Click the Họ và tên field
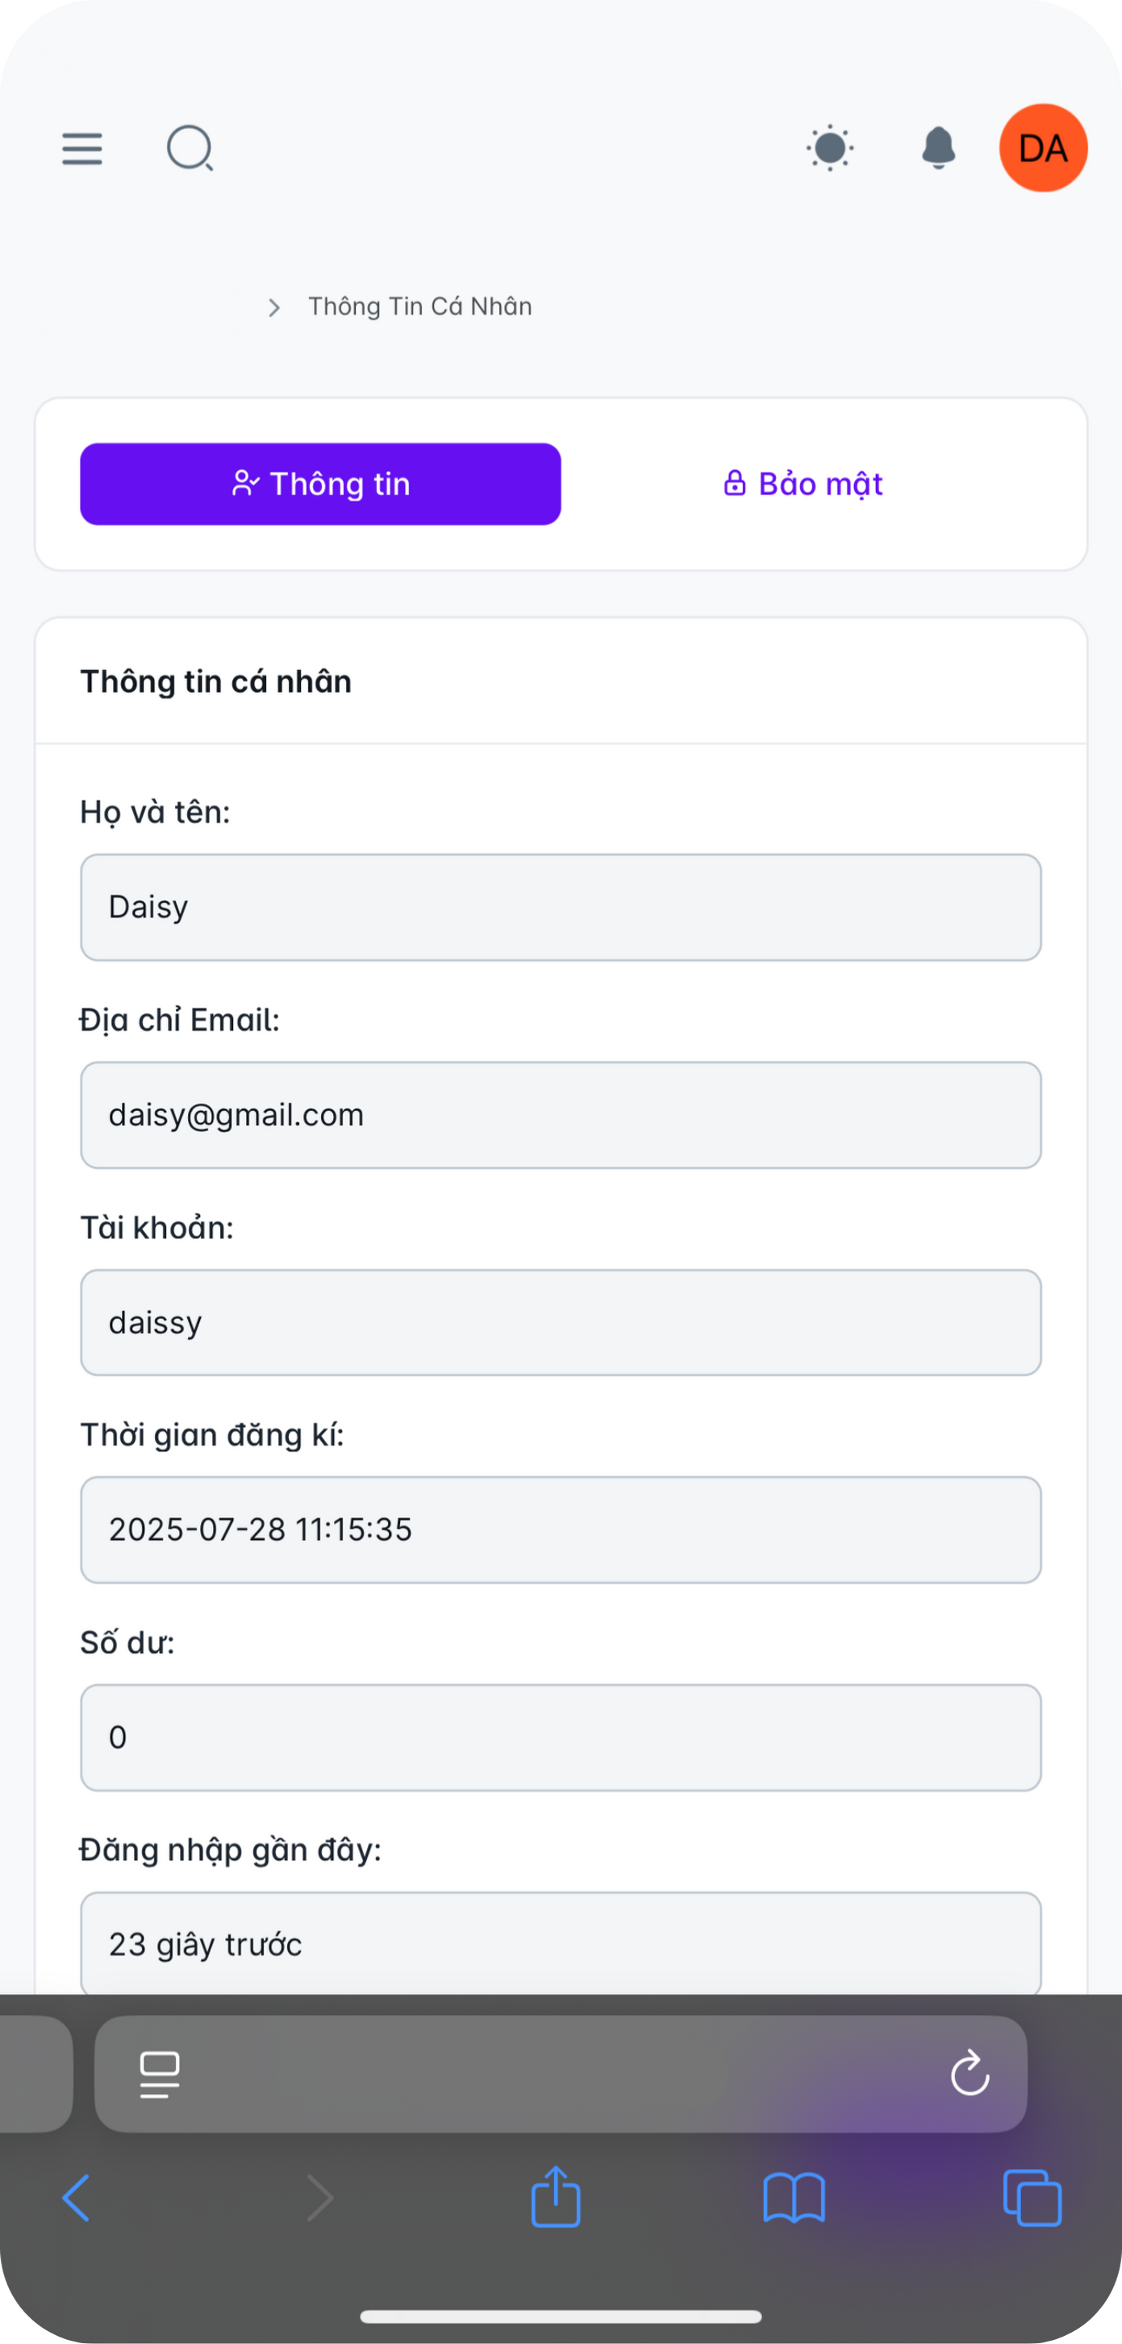This screenshot has height=2344, width=1122. coord(561,907)
